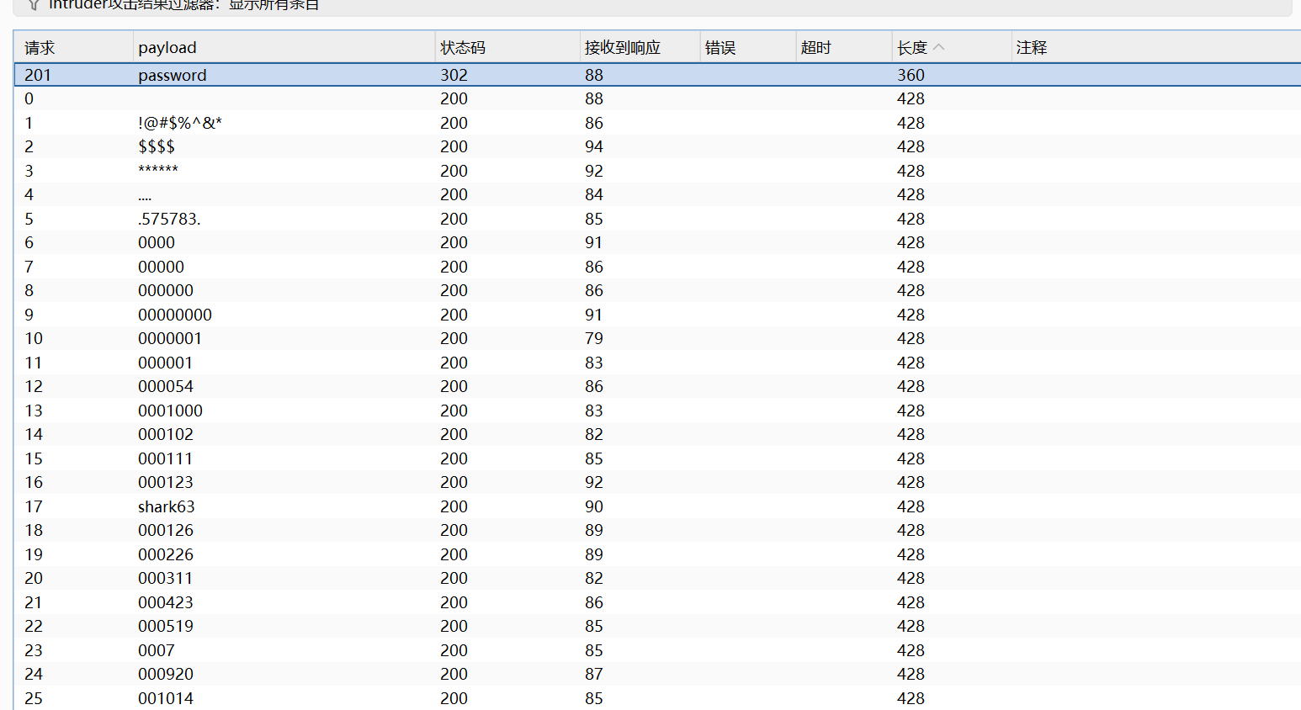Sort results by 超时 column
Screen dimensions: 1301x710
click(815, 47)
